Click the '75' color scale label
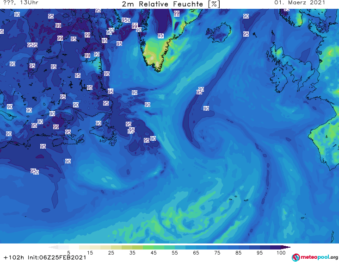The image size is (339, 262). [217, 253]
